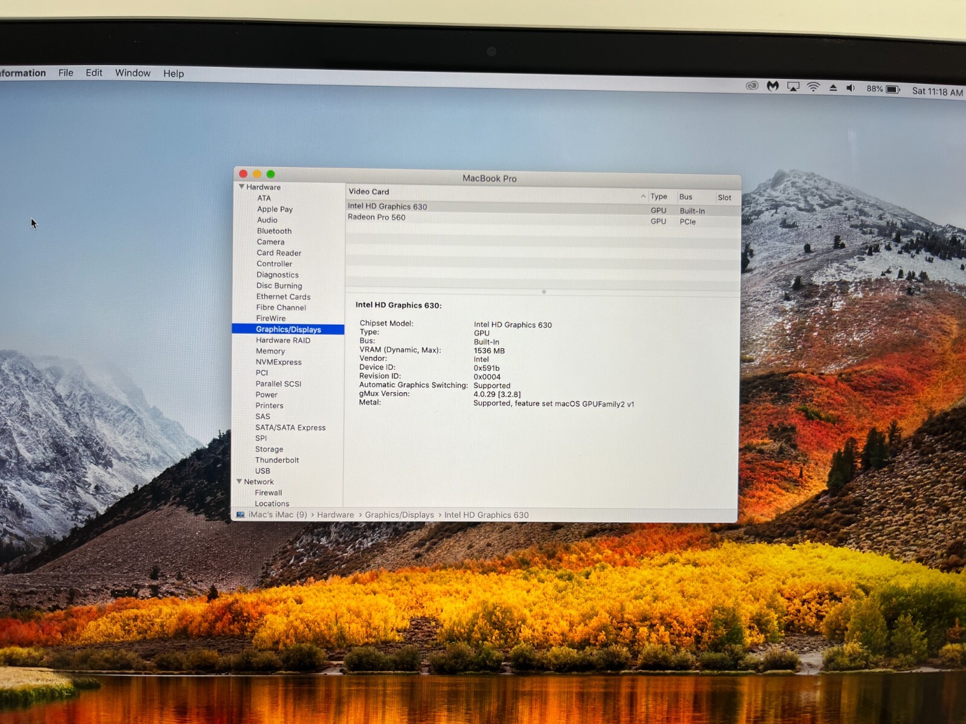Select USB in the sidebar

[x=263, y=471]
